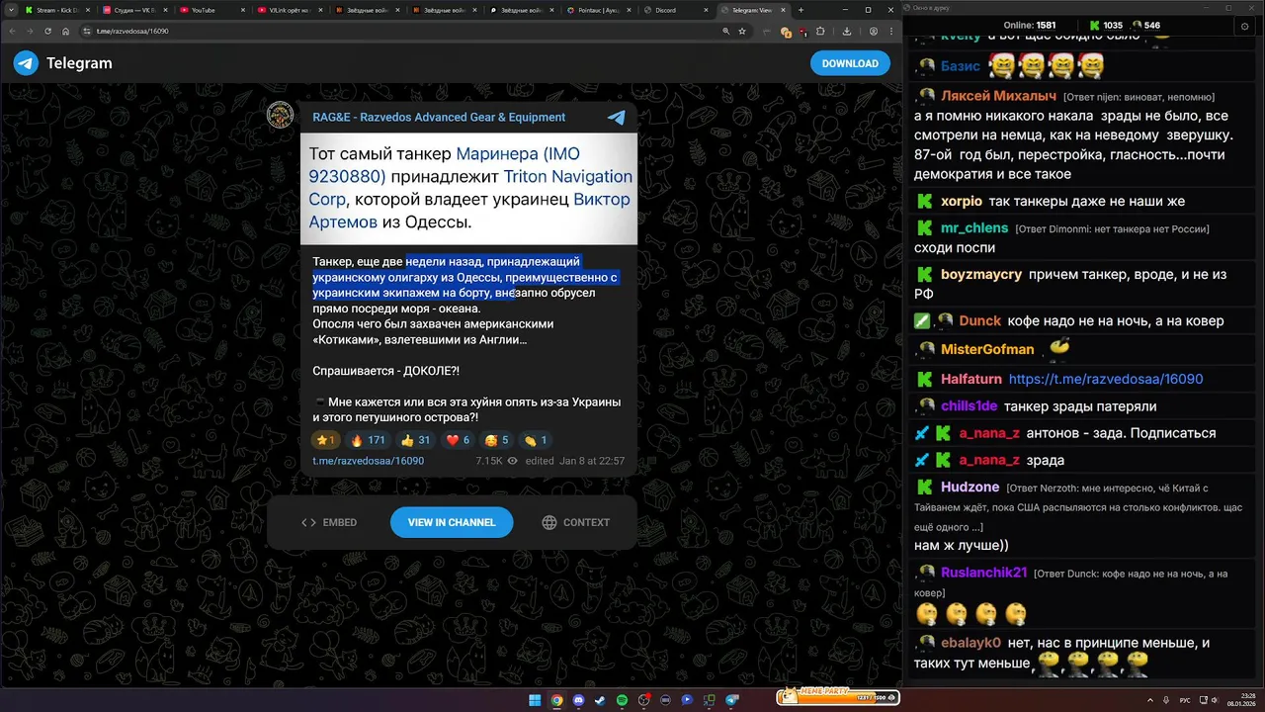1265x712 pixels.
Task: Open the RAG&E channel avatar
Action: [x=281, y=115]
